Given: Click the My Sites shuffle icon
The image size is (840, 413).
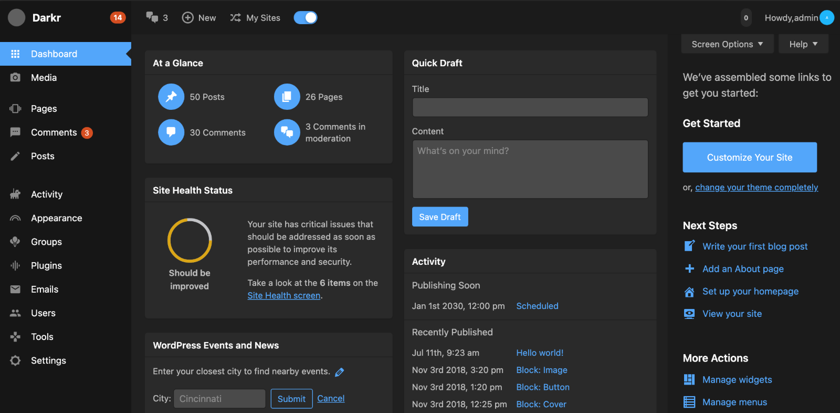Looking at the screenshot, I should click(x=236, y=18).
